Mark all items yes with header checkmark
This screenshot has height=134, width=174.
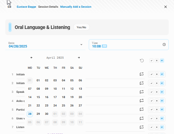(x=152, y=61)
